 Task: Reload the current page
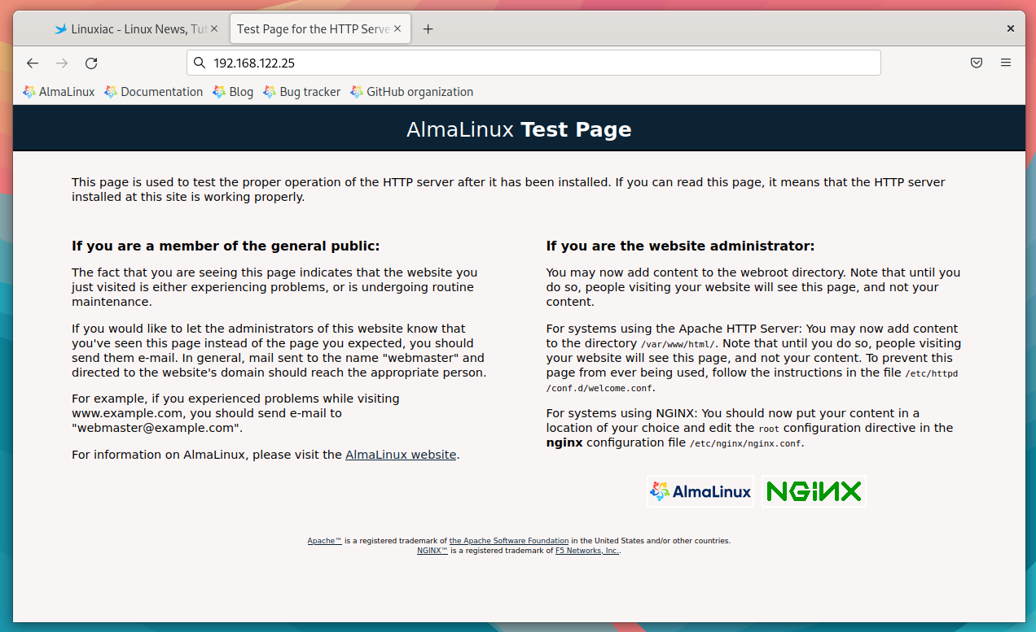[x=91, y=63]
